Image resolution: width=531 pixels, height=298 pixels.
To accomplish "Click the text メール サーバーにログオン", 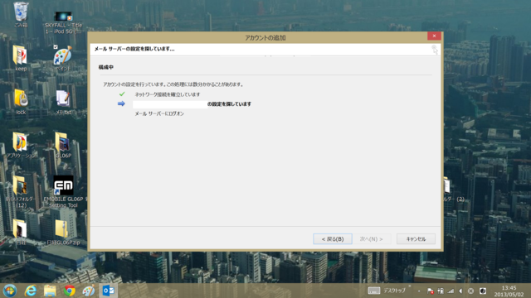I will click(159, 114).
